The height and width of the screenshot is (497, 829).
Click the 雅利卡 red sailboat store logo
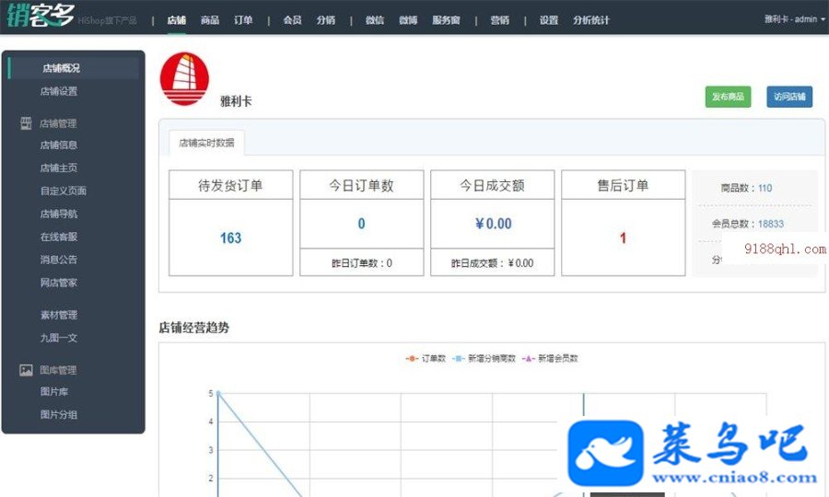184,79
